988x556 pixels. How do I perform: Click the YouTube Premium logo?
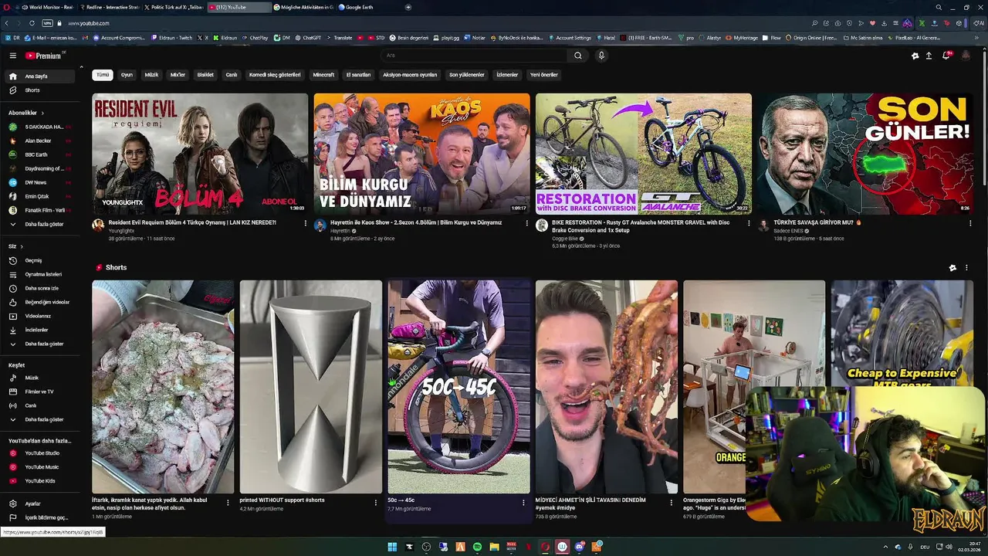point(44,56)
